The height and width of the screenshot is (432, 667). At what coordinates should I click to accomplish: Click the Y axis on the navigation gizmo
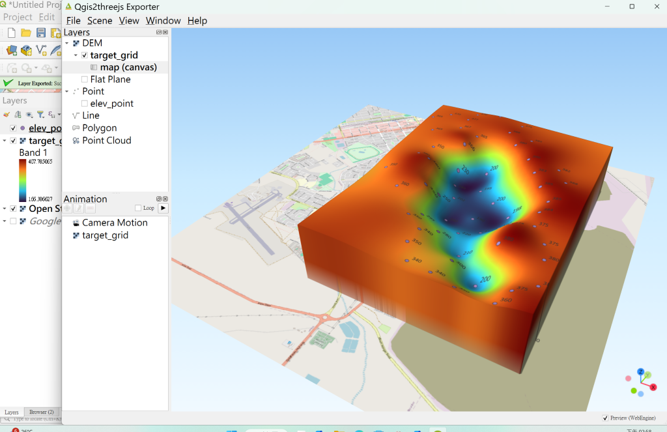[647, 375]
